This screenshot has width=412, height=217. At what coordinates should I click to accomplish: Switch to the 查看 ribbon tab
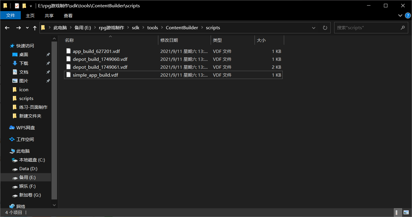click(x=68, y=15)
